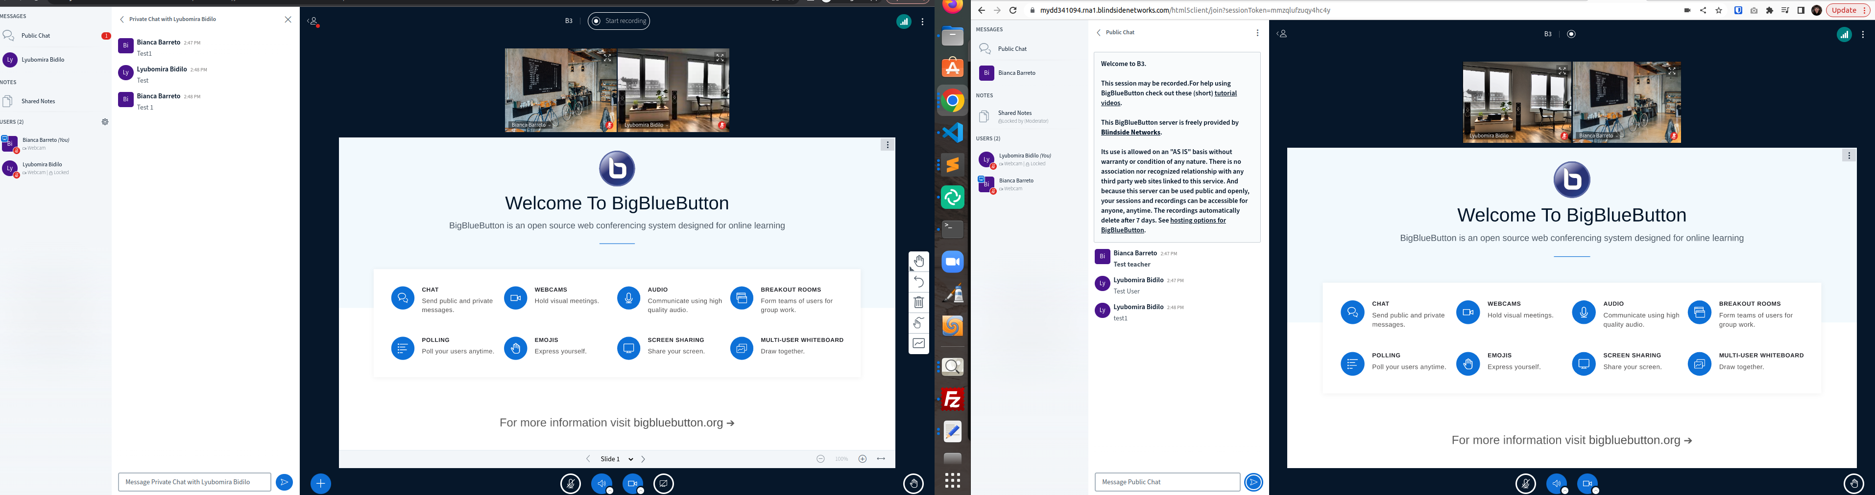1875x495 pixels.
Task: Open FileZilla from the dock
Action: click(953, 399)
